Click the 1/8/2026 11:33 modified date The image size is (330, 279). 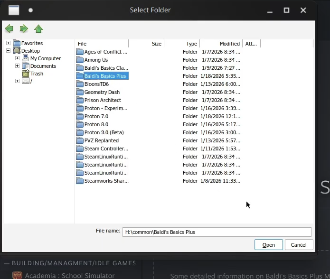click(x=220, y=181)
